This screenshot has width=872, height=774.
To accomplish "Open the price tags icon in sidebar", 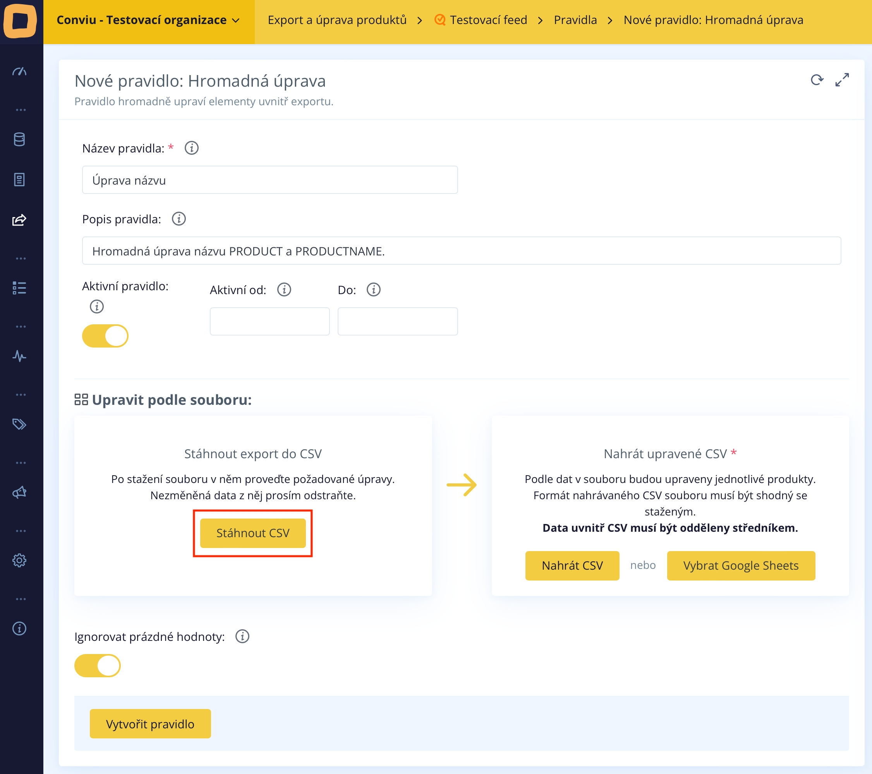I will 20,424.
